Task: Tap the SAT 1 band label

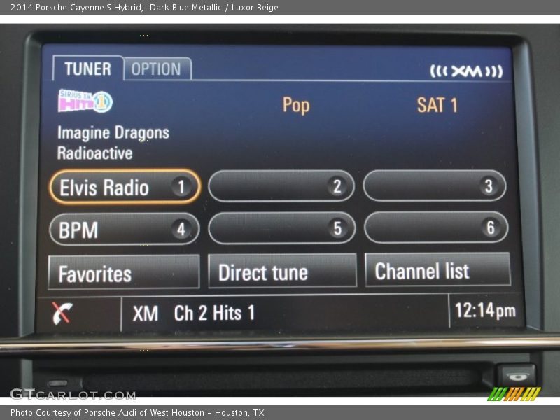Action: pos(437,106)
